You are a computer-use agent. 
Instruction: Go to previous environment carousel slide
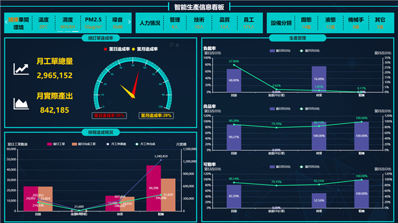click(6, 22)
